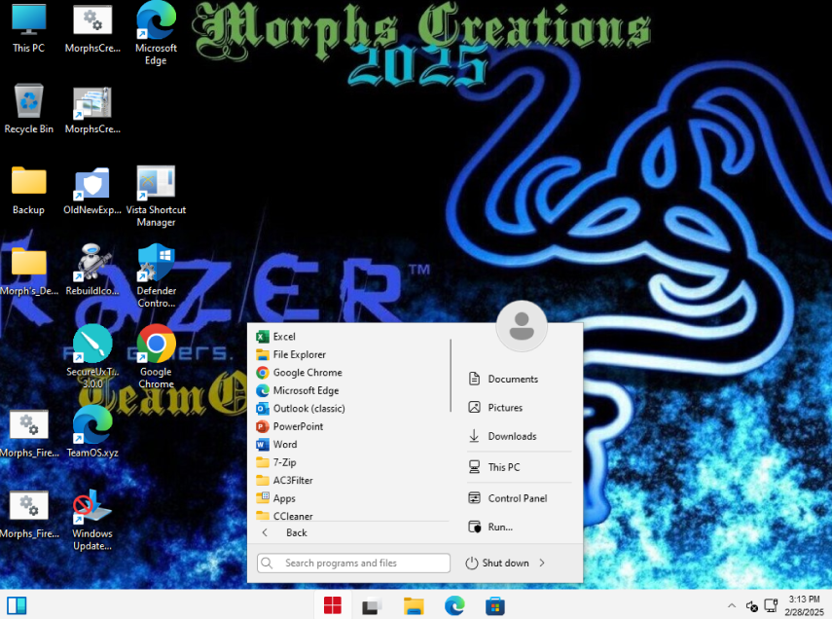Select the Microsoft Edge desktop shortcut

click(x=156, y=33)
